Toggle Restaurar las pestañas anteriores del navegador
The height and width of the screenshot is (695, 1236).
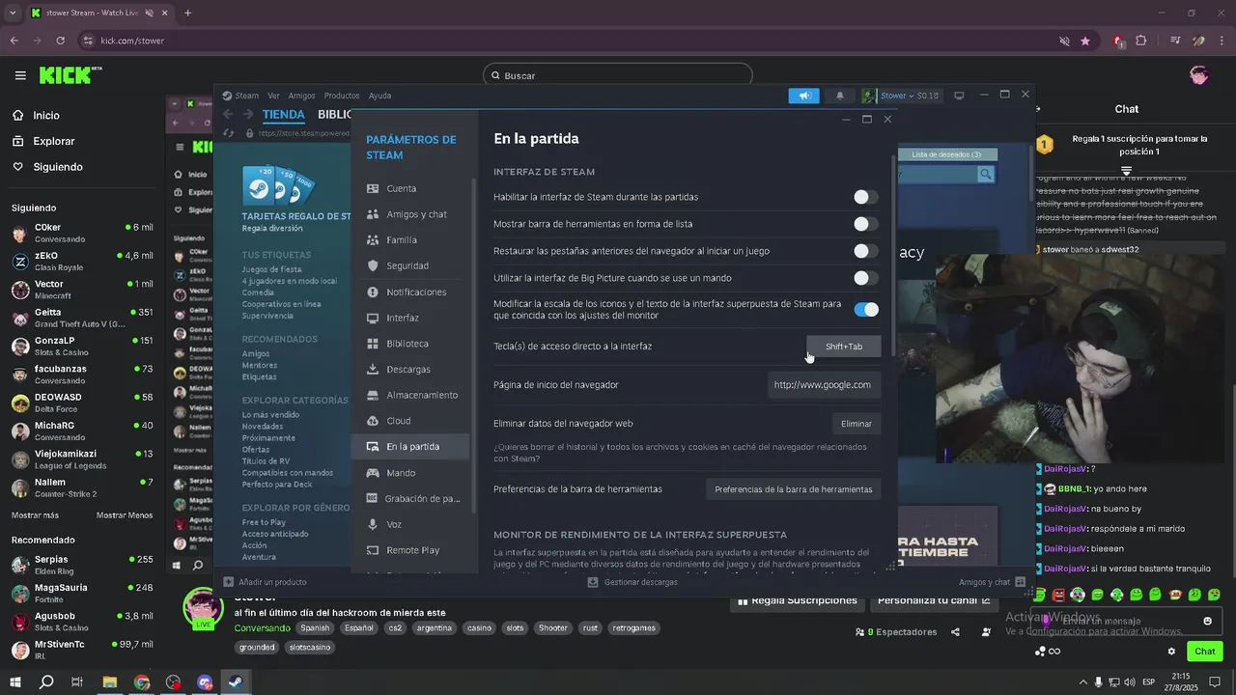pos(866,251)
